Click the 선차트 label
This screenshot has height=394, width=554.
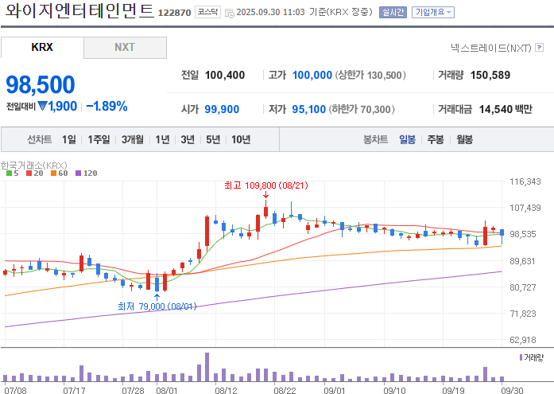click(x=40, y=139)
